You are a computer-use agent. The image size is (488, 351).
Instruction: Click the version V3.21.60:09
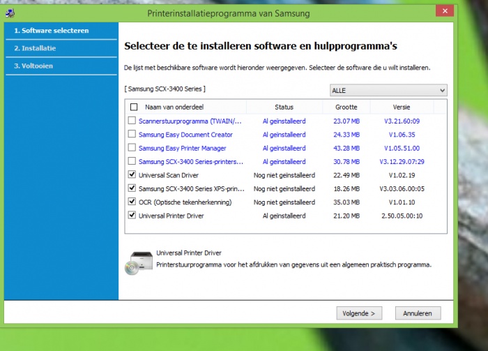point(402,121)
